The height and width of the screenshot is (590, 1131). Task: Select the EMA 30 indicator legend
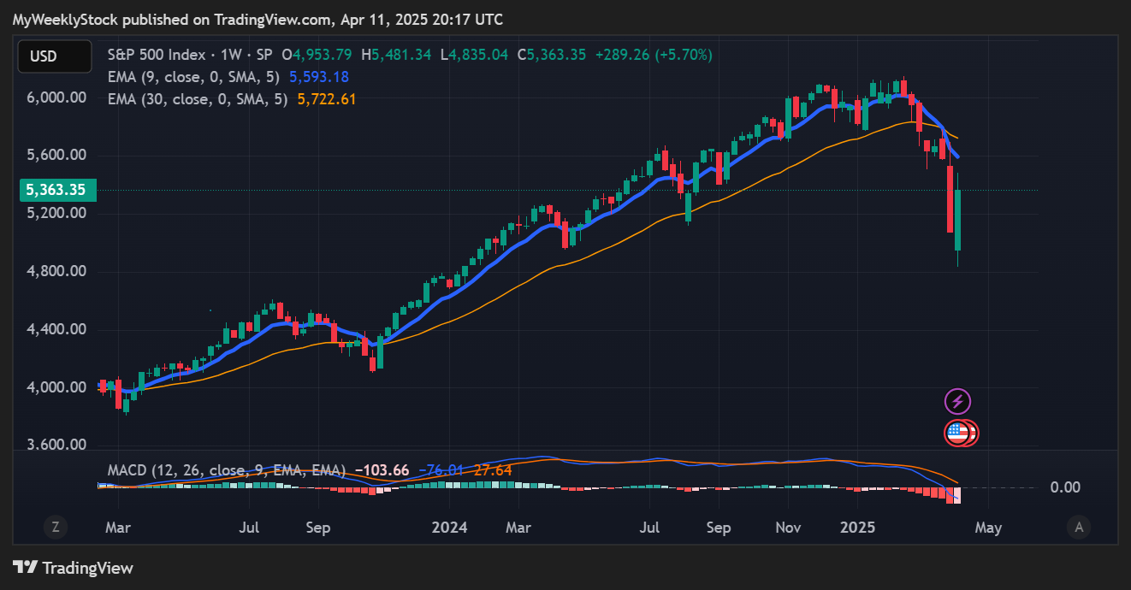pyautogui.click(x=198, y=99)
